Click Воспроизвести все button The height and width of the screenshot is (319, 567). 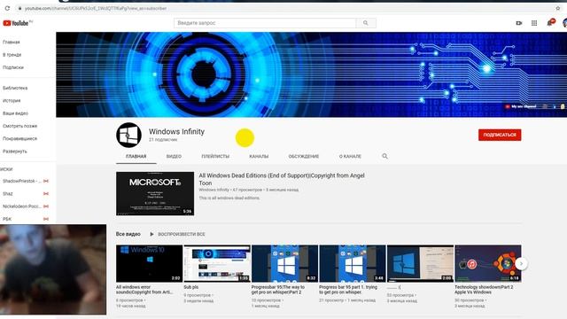point(182,234)
